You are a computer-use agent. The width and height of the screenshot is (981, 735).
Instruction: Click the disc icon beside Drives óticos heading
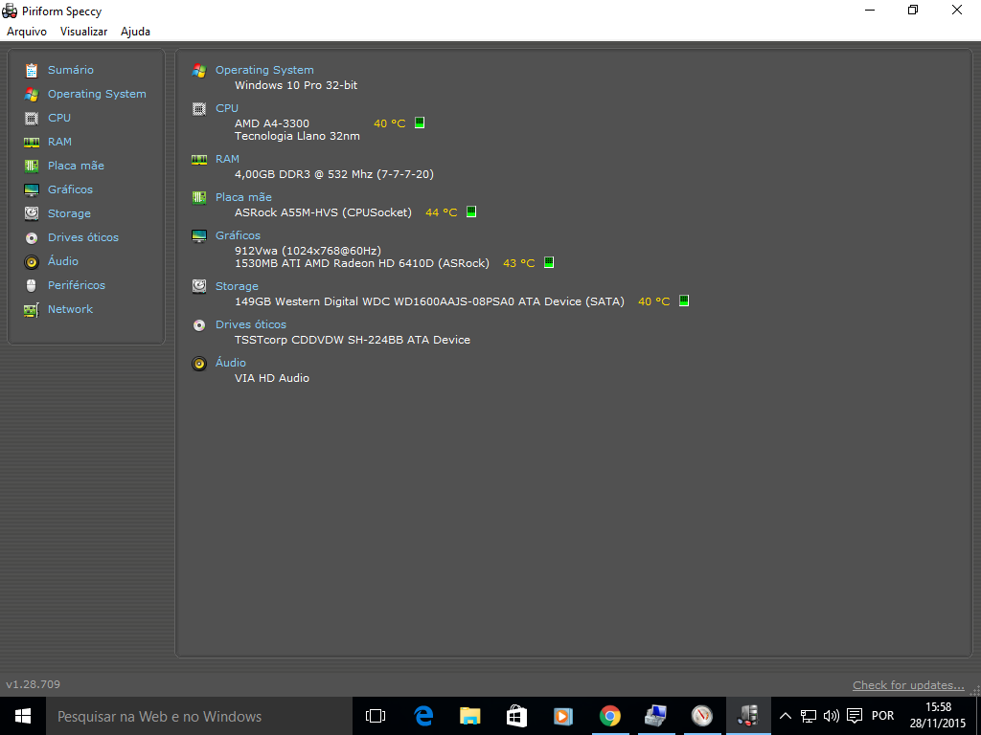tap(199, 325)
